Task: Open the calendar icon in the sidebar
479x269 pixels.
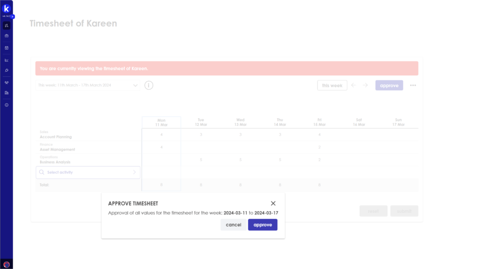Action: [7, 48]
